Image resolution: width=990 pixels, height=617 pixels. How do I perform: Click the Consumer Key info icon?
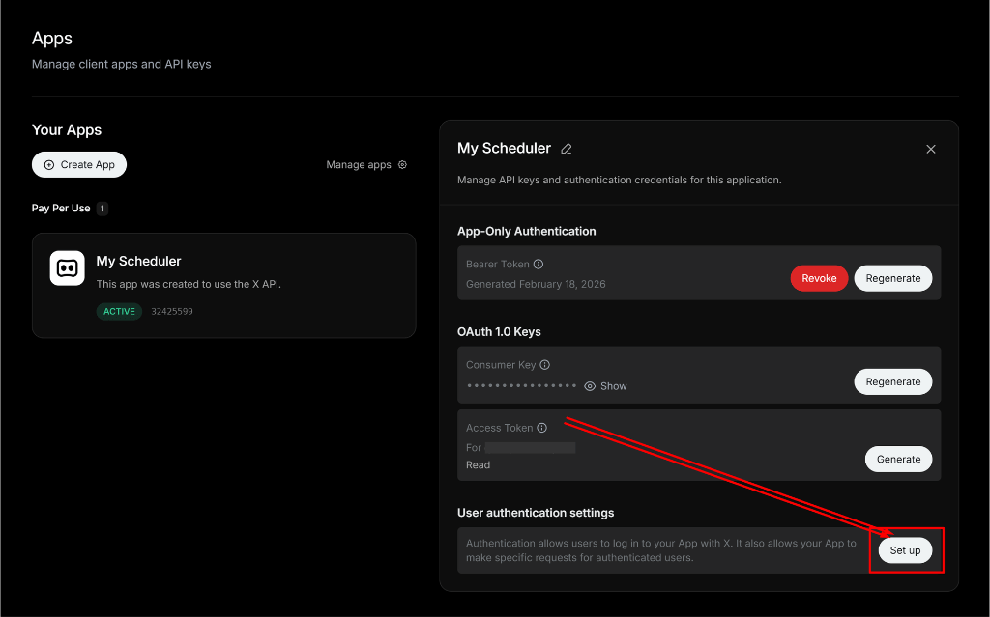(x=544, y=364)
